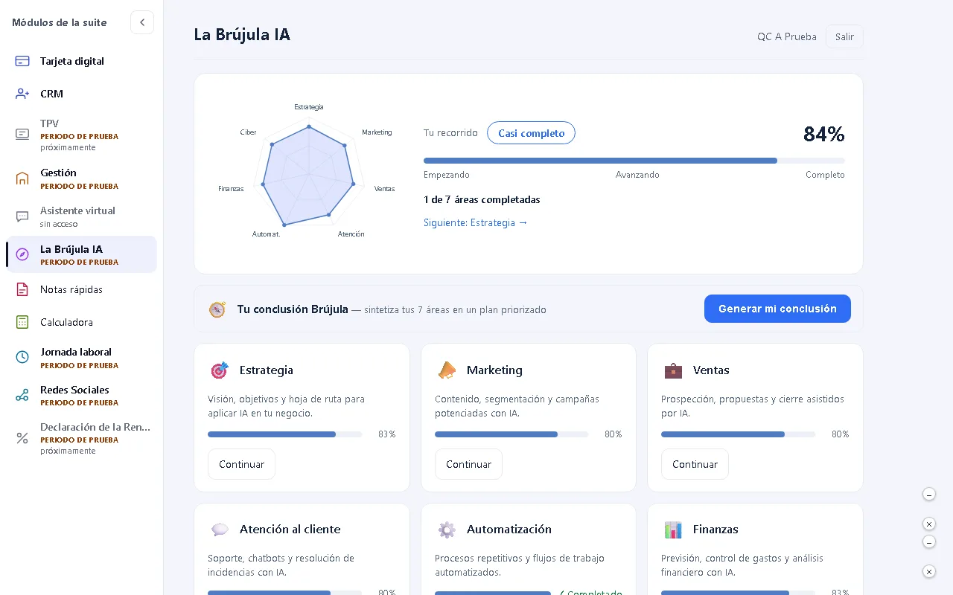Click the Casi completo badge
Image resolution: width=953 pixels, height=595 pixels.
(531, 133)
